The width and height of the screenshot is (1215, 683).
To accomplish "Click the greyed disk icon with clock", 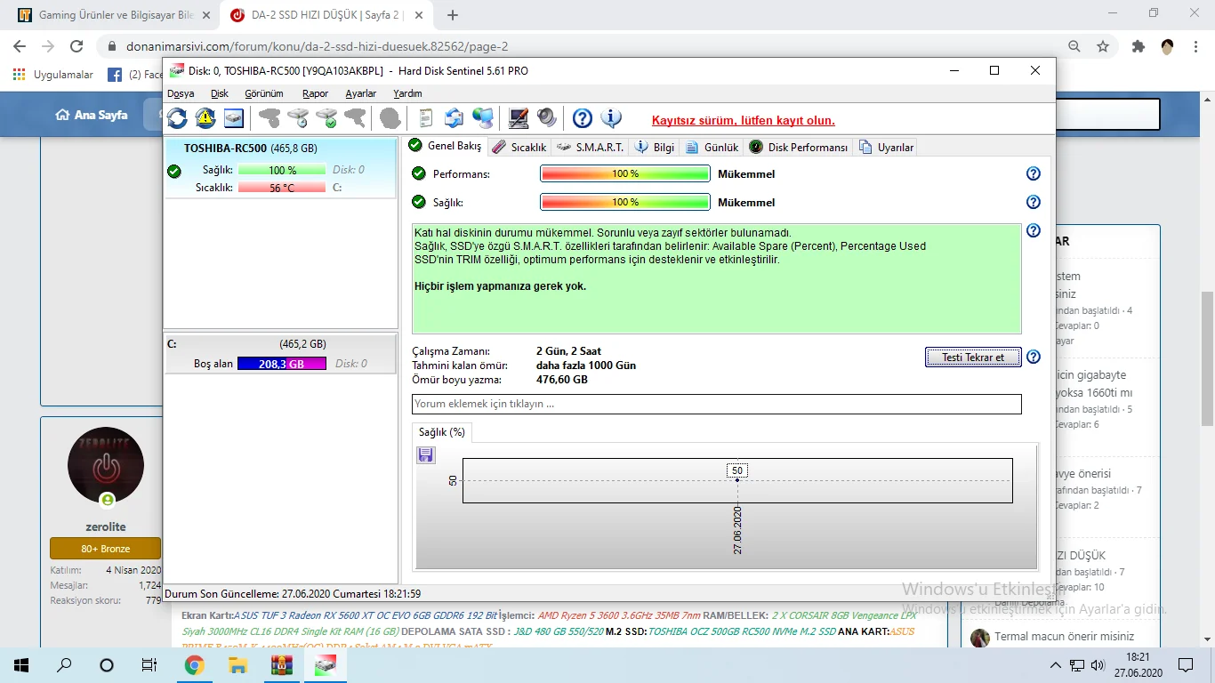I will 298,118.
